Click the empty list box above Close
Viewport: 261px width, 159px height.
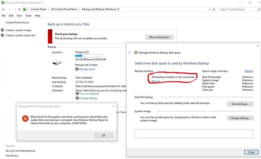194,134
